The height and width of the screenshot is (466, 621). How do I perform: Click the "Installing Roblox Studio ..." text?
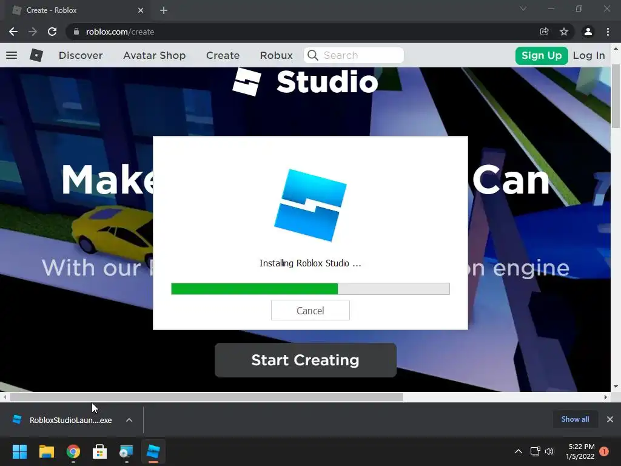(x=310, y=263)
